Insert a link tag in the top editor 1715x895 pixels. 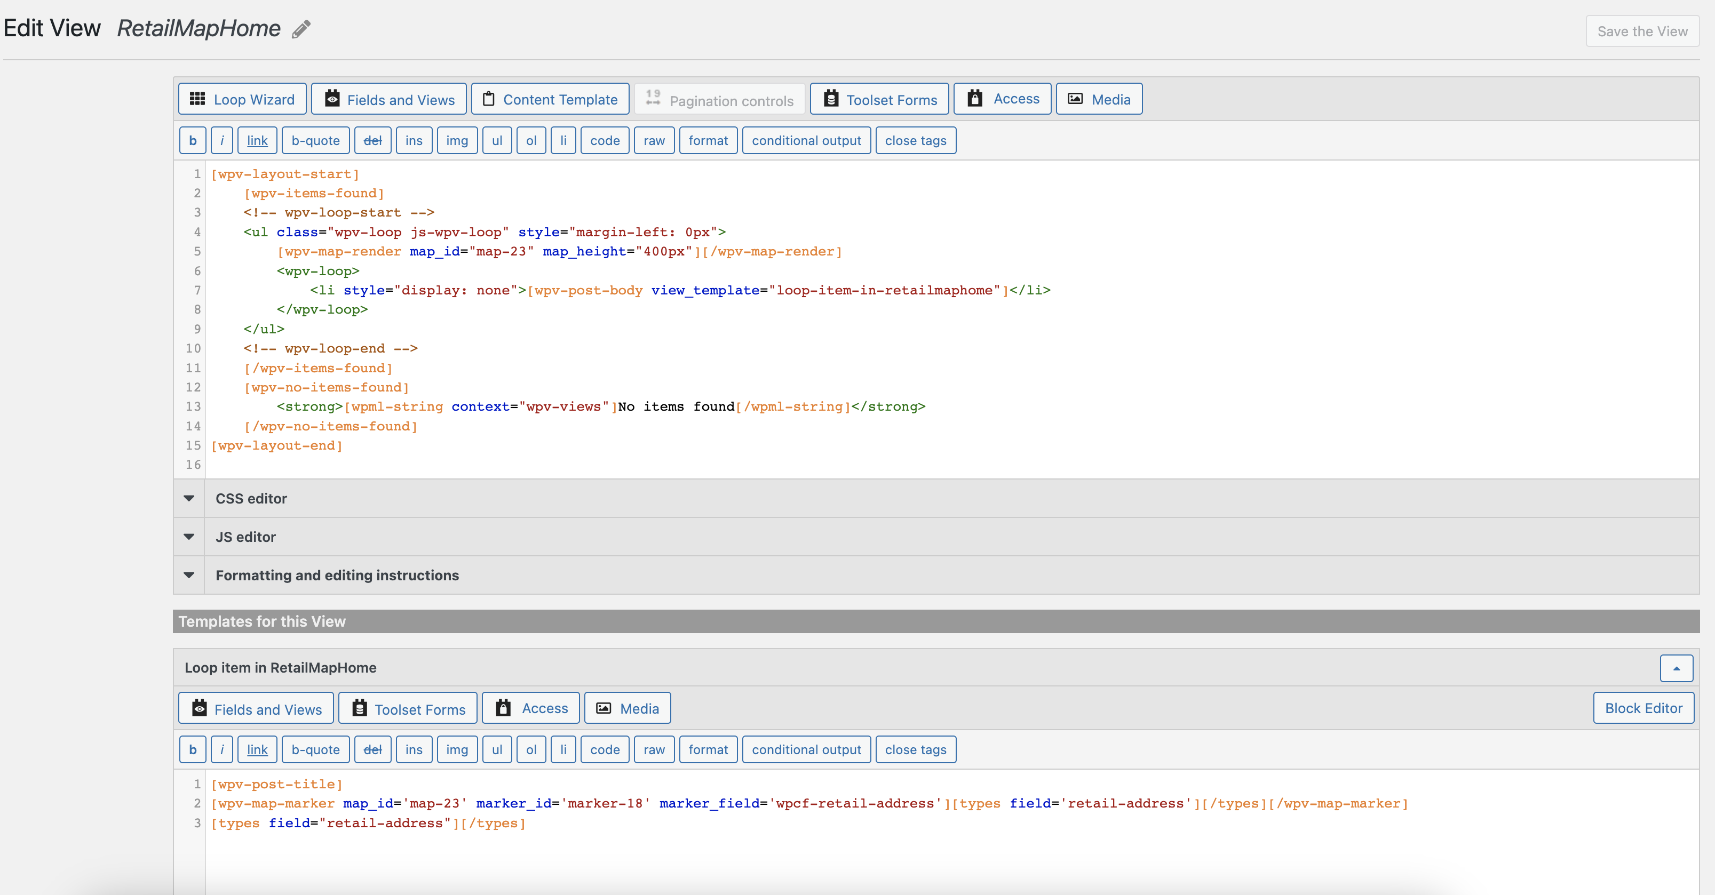click(x=257, y=140)
